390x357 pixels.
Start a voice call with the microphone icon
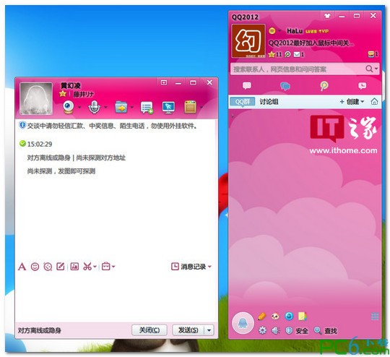pyautogui.click(x=95, y=107)
